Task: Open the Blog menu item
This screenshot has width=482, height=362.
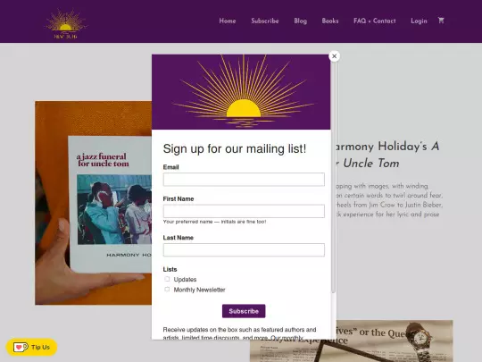Action: click(x=300, y=21)
